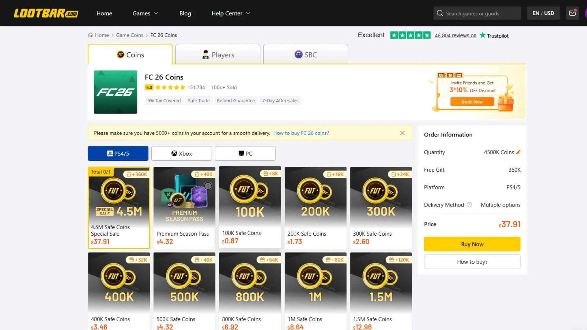The image size is (587, 330).
Task: Open the mail notifications icon
Action: (572, 13)
